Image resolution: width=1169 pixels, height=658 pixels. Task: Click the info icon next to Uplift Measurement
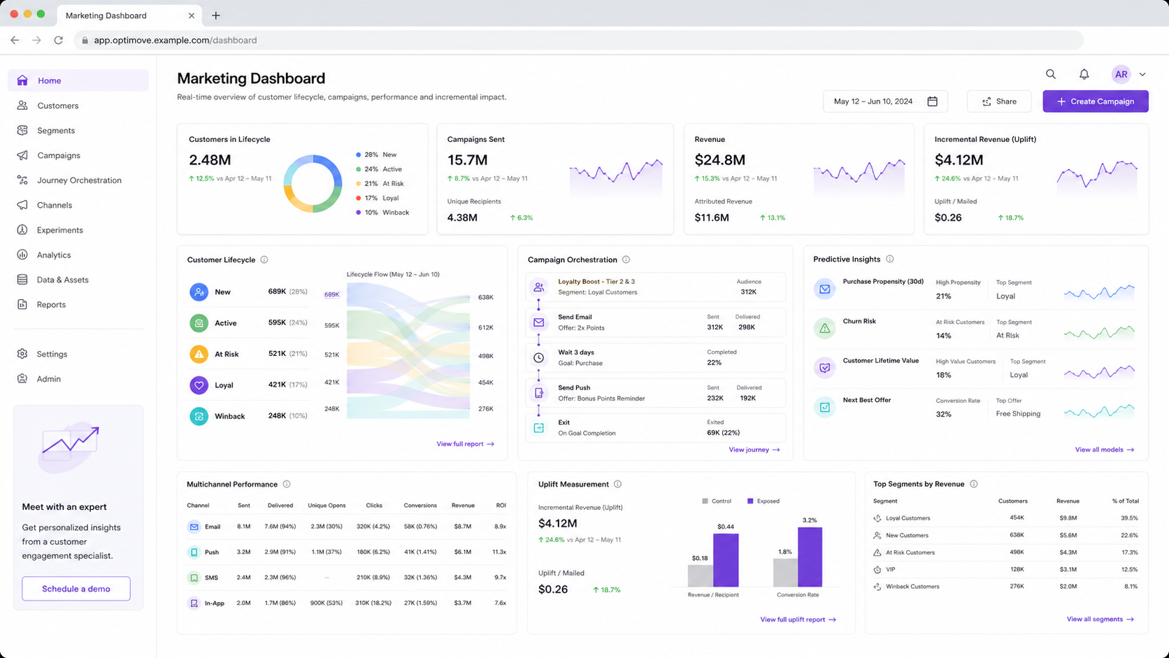[617, 484]
